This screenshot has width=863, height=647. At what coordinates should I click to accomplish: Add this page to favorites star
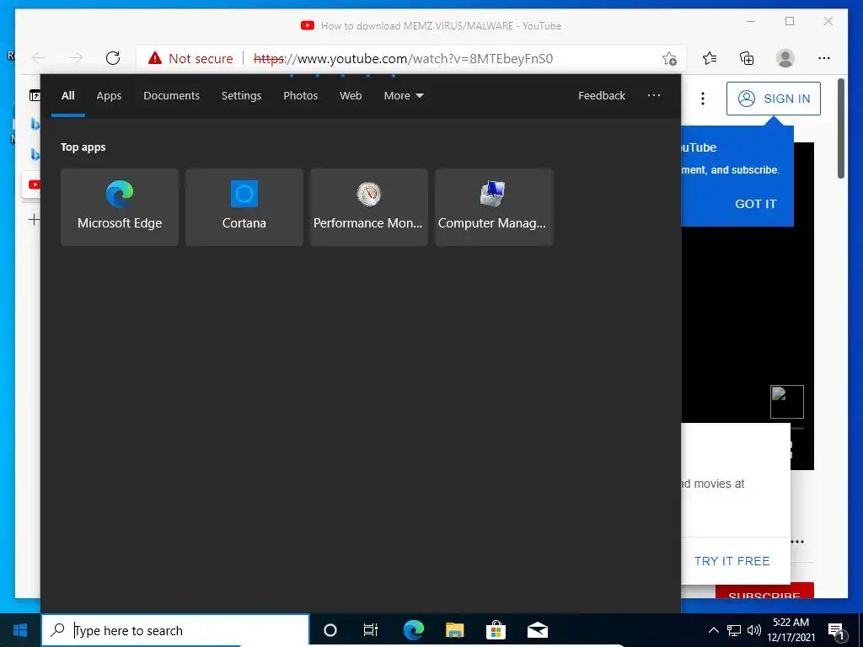669,58
